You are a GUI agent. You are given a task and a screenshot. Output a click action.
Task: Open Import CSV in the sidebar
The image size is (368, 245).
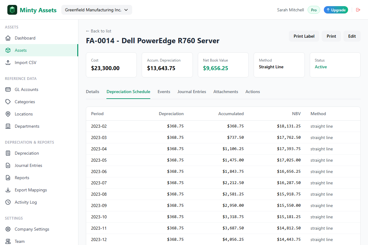click(x=39, y=62)
